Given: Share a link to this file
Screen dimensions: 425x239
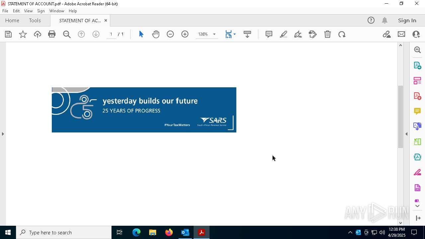Looking at the screenshot, I should (386, 34).
